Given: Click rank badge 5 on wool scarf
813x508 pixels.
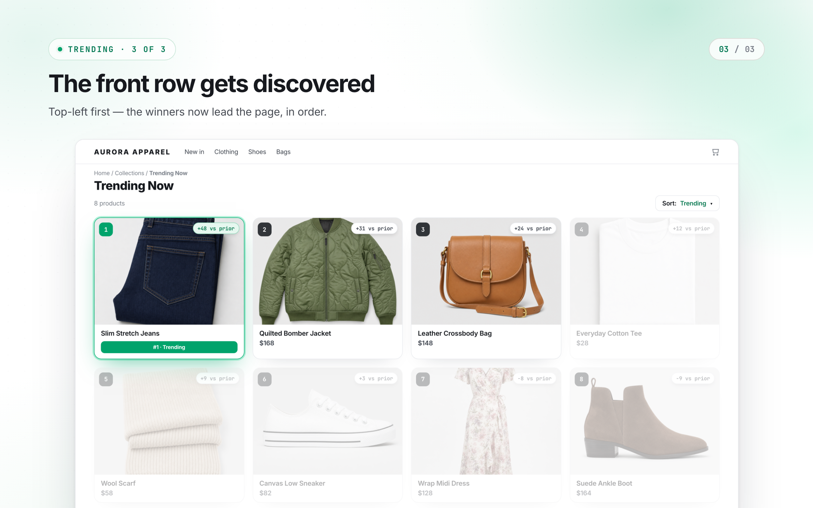Looking at the screenshot, I should [106, 379].
